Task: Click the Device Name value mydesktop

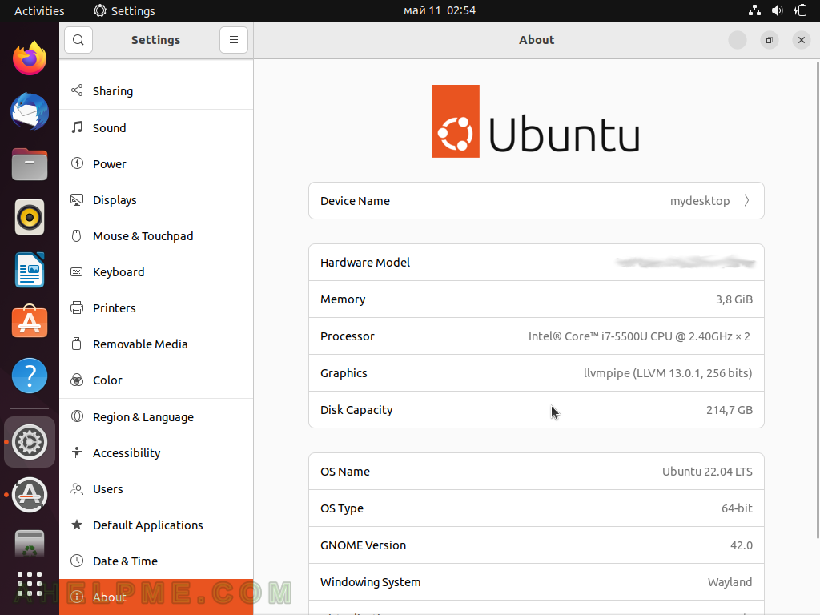Action: coord(700,201)
